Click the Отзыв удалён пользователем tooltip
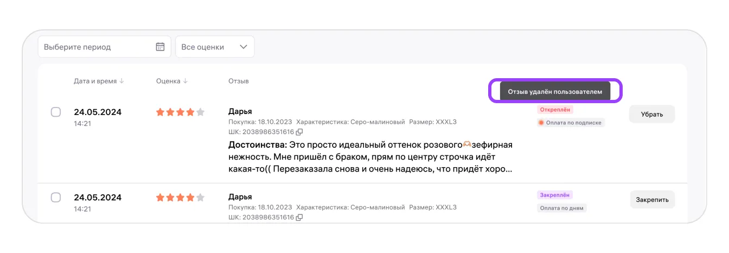The height and width of the screenshot is (253, 729). point(555,92)
